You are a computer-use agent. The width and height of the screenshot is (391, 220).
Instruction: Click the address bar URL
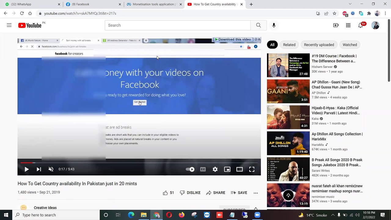[80, 13]
